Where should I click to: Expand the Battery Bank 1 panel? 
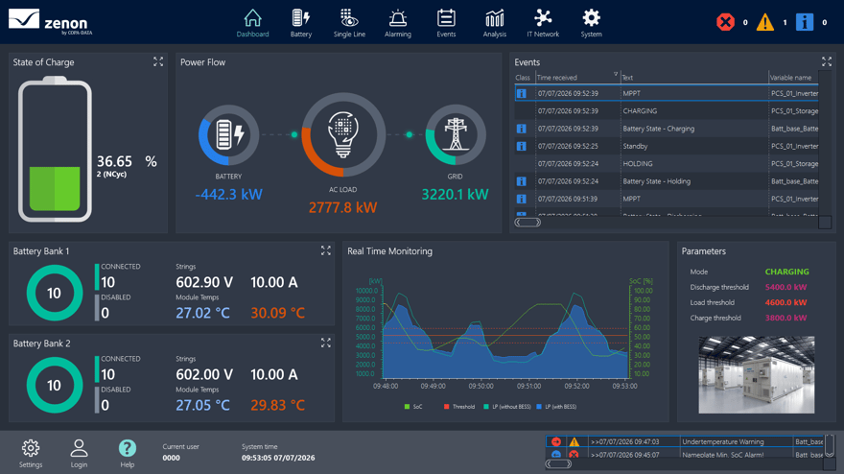click(x=326, y=250)
